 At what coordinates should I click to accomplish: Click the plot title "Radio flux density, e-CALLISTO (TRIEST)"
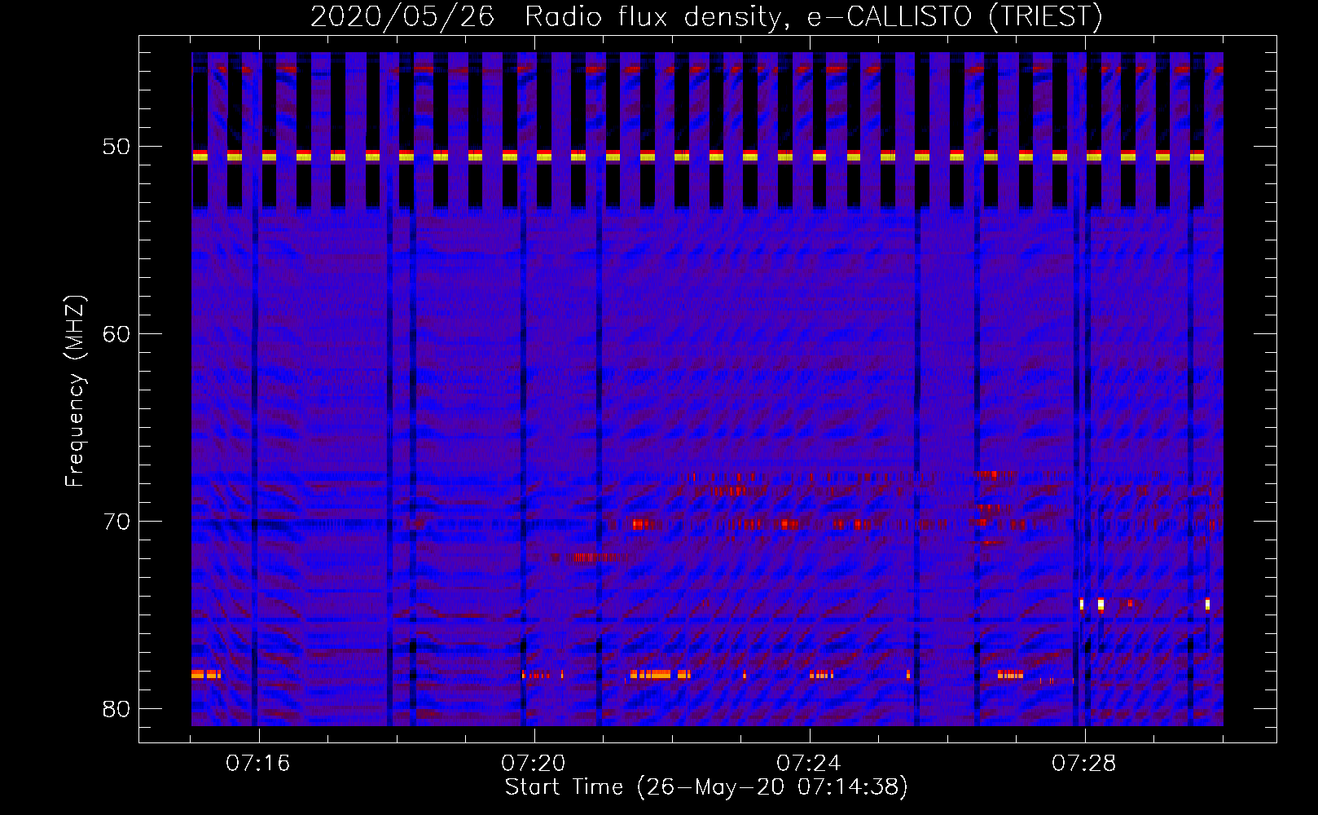point(813,17)
